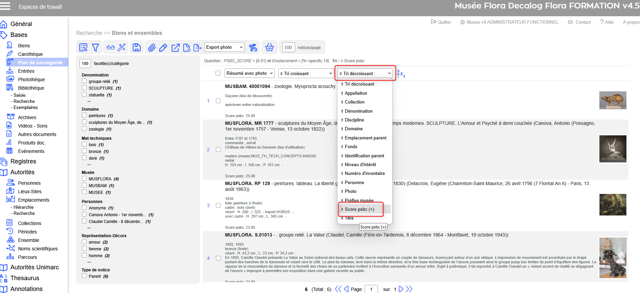Viewport: 640px width, 293px height.
Task: Tick the MUSFLORA museum facet checkbox
Action: [84, 179]
